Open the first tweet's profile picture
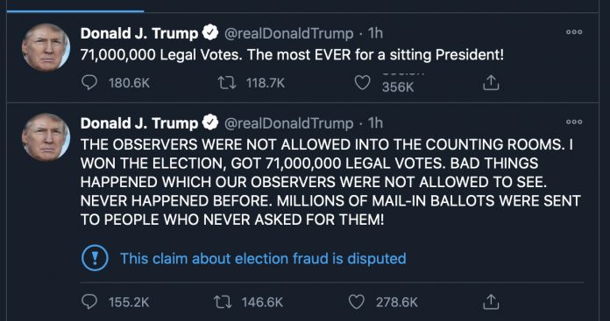Image resolution: width=610 pixels, height=321 pixels. pyautogui.click(x=46, y=47)
